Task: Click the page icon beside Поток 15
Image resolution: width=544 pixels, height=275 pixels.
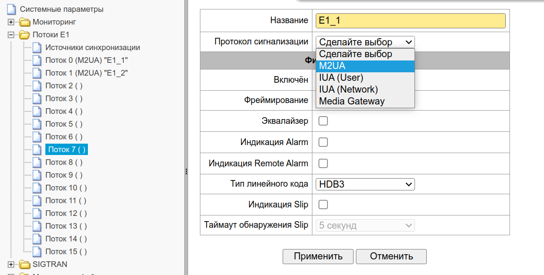Action: pyautogui.click(x=37, y=252)
